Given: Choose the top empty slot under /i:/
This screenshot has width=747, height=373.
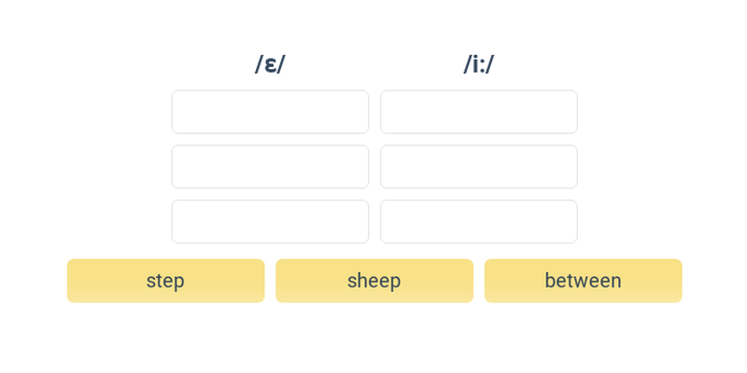Looking at the screenshot, I should [x=479, y=112].
